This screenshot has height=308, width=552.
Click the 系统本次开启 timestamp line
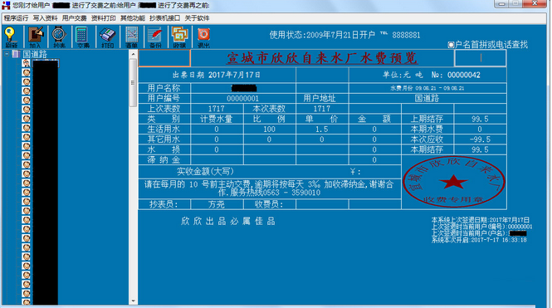click(479, 240)
